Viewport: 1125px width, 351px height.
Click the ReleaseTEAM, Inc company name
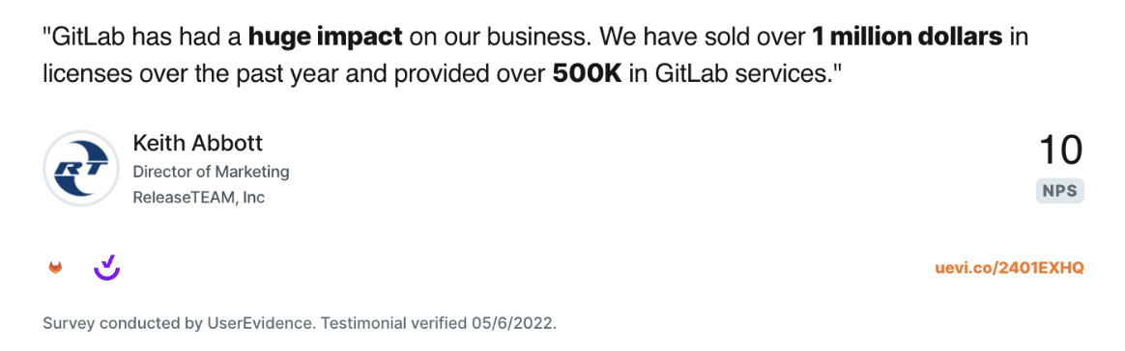[199, 197]
